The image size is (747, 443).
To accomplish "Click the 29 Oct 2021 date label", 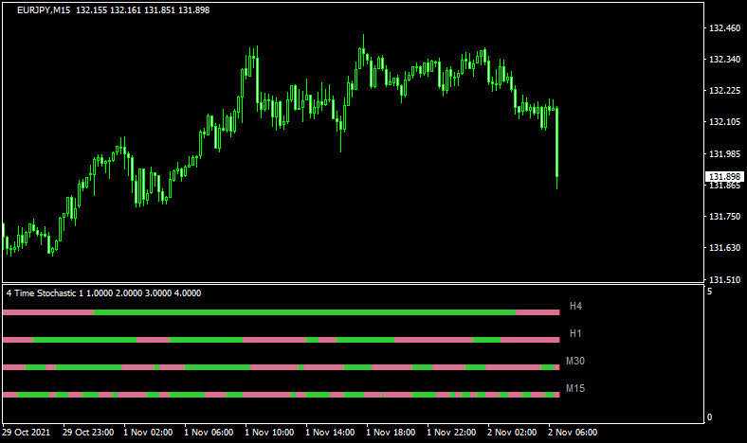I will [27, 433].
